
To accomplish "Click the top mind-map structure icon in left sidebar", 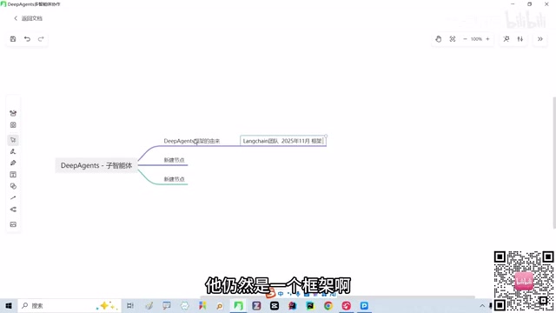I will coord(13,113).
